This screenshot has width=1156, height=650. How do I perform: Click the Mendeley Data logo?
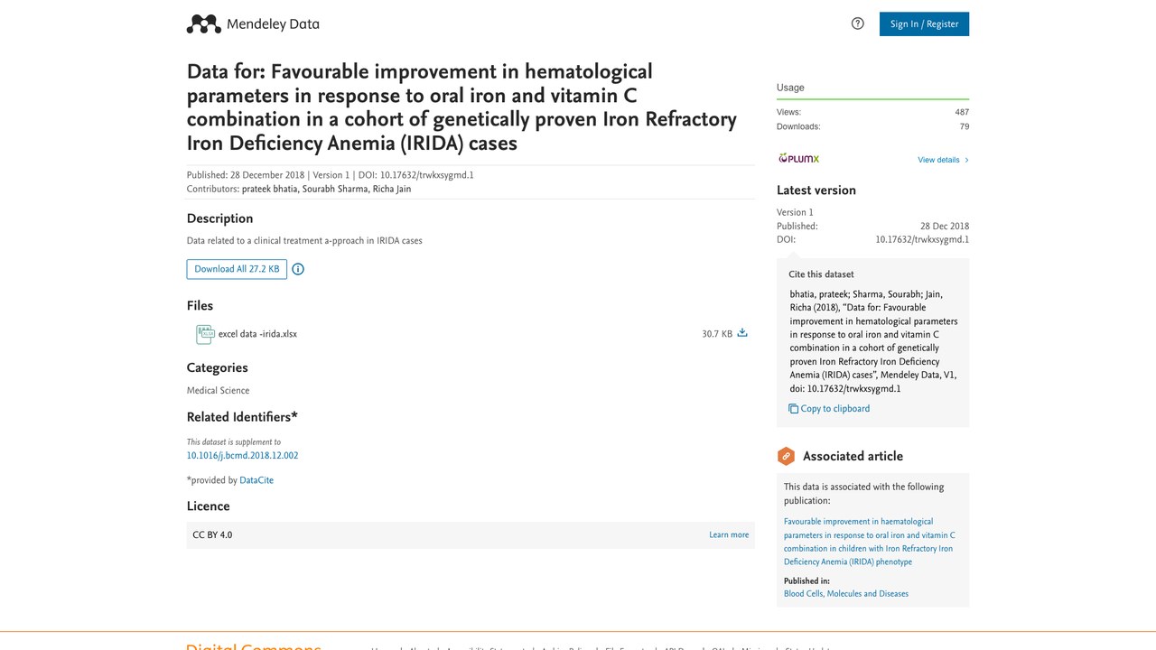[253, 24]
